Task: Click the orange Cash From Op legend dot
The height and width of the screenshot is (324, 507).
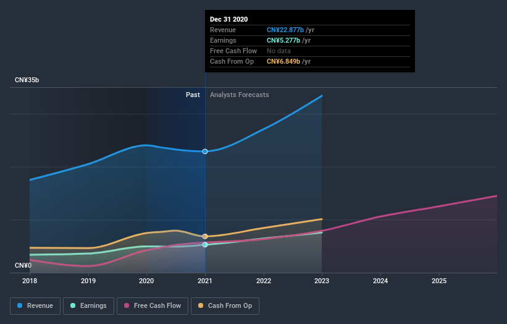Action: coord(201,305)
